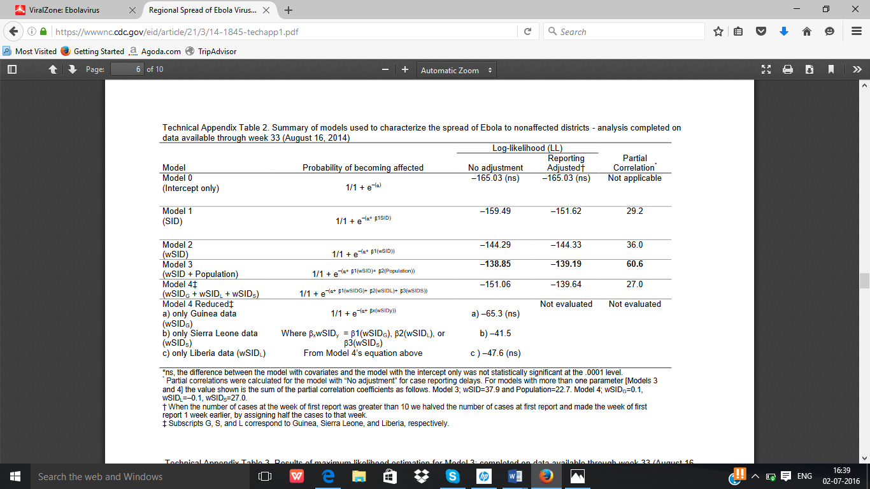Click the Not applicable table cell
The width and height of the screenshot is (870, 489).
634,178
